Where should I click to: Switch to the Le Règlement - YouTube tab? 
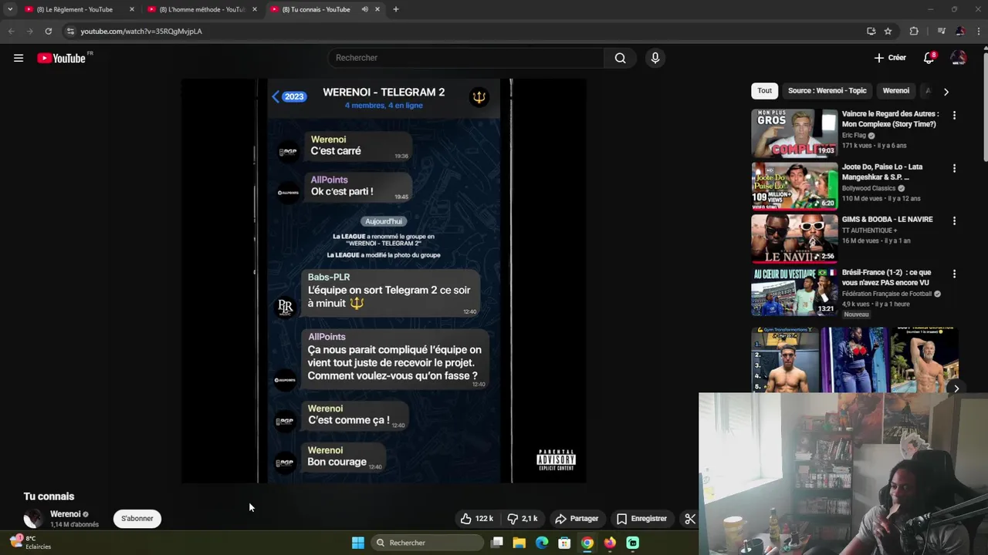[76, 9]
